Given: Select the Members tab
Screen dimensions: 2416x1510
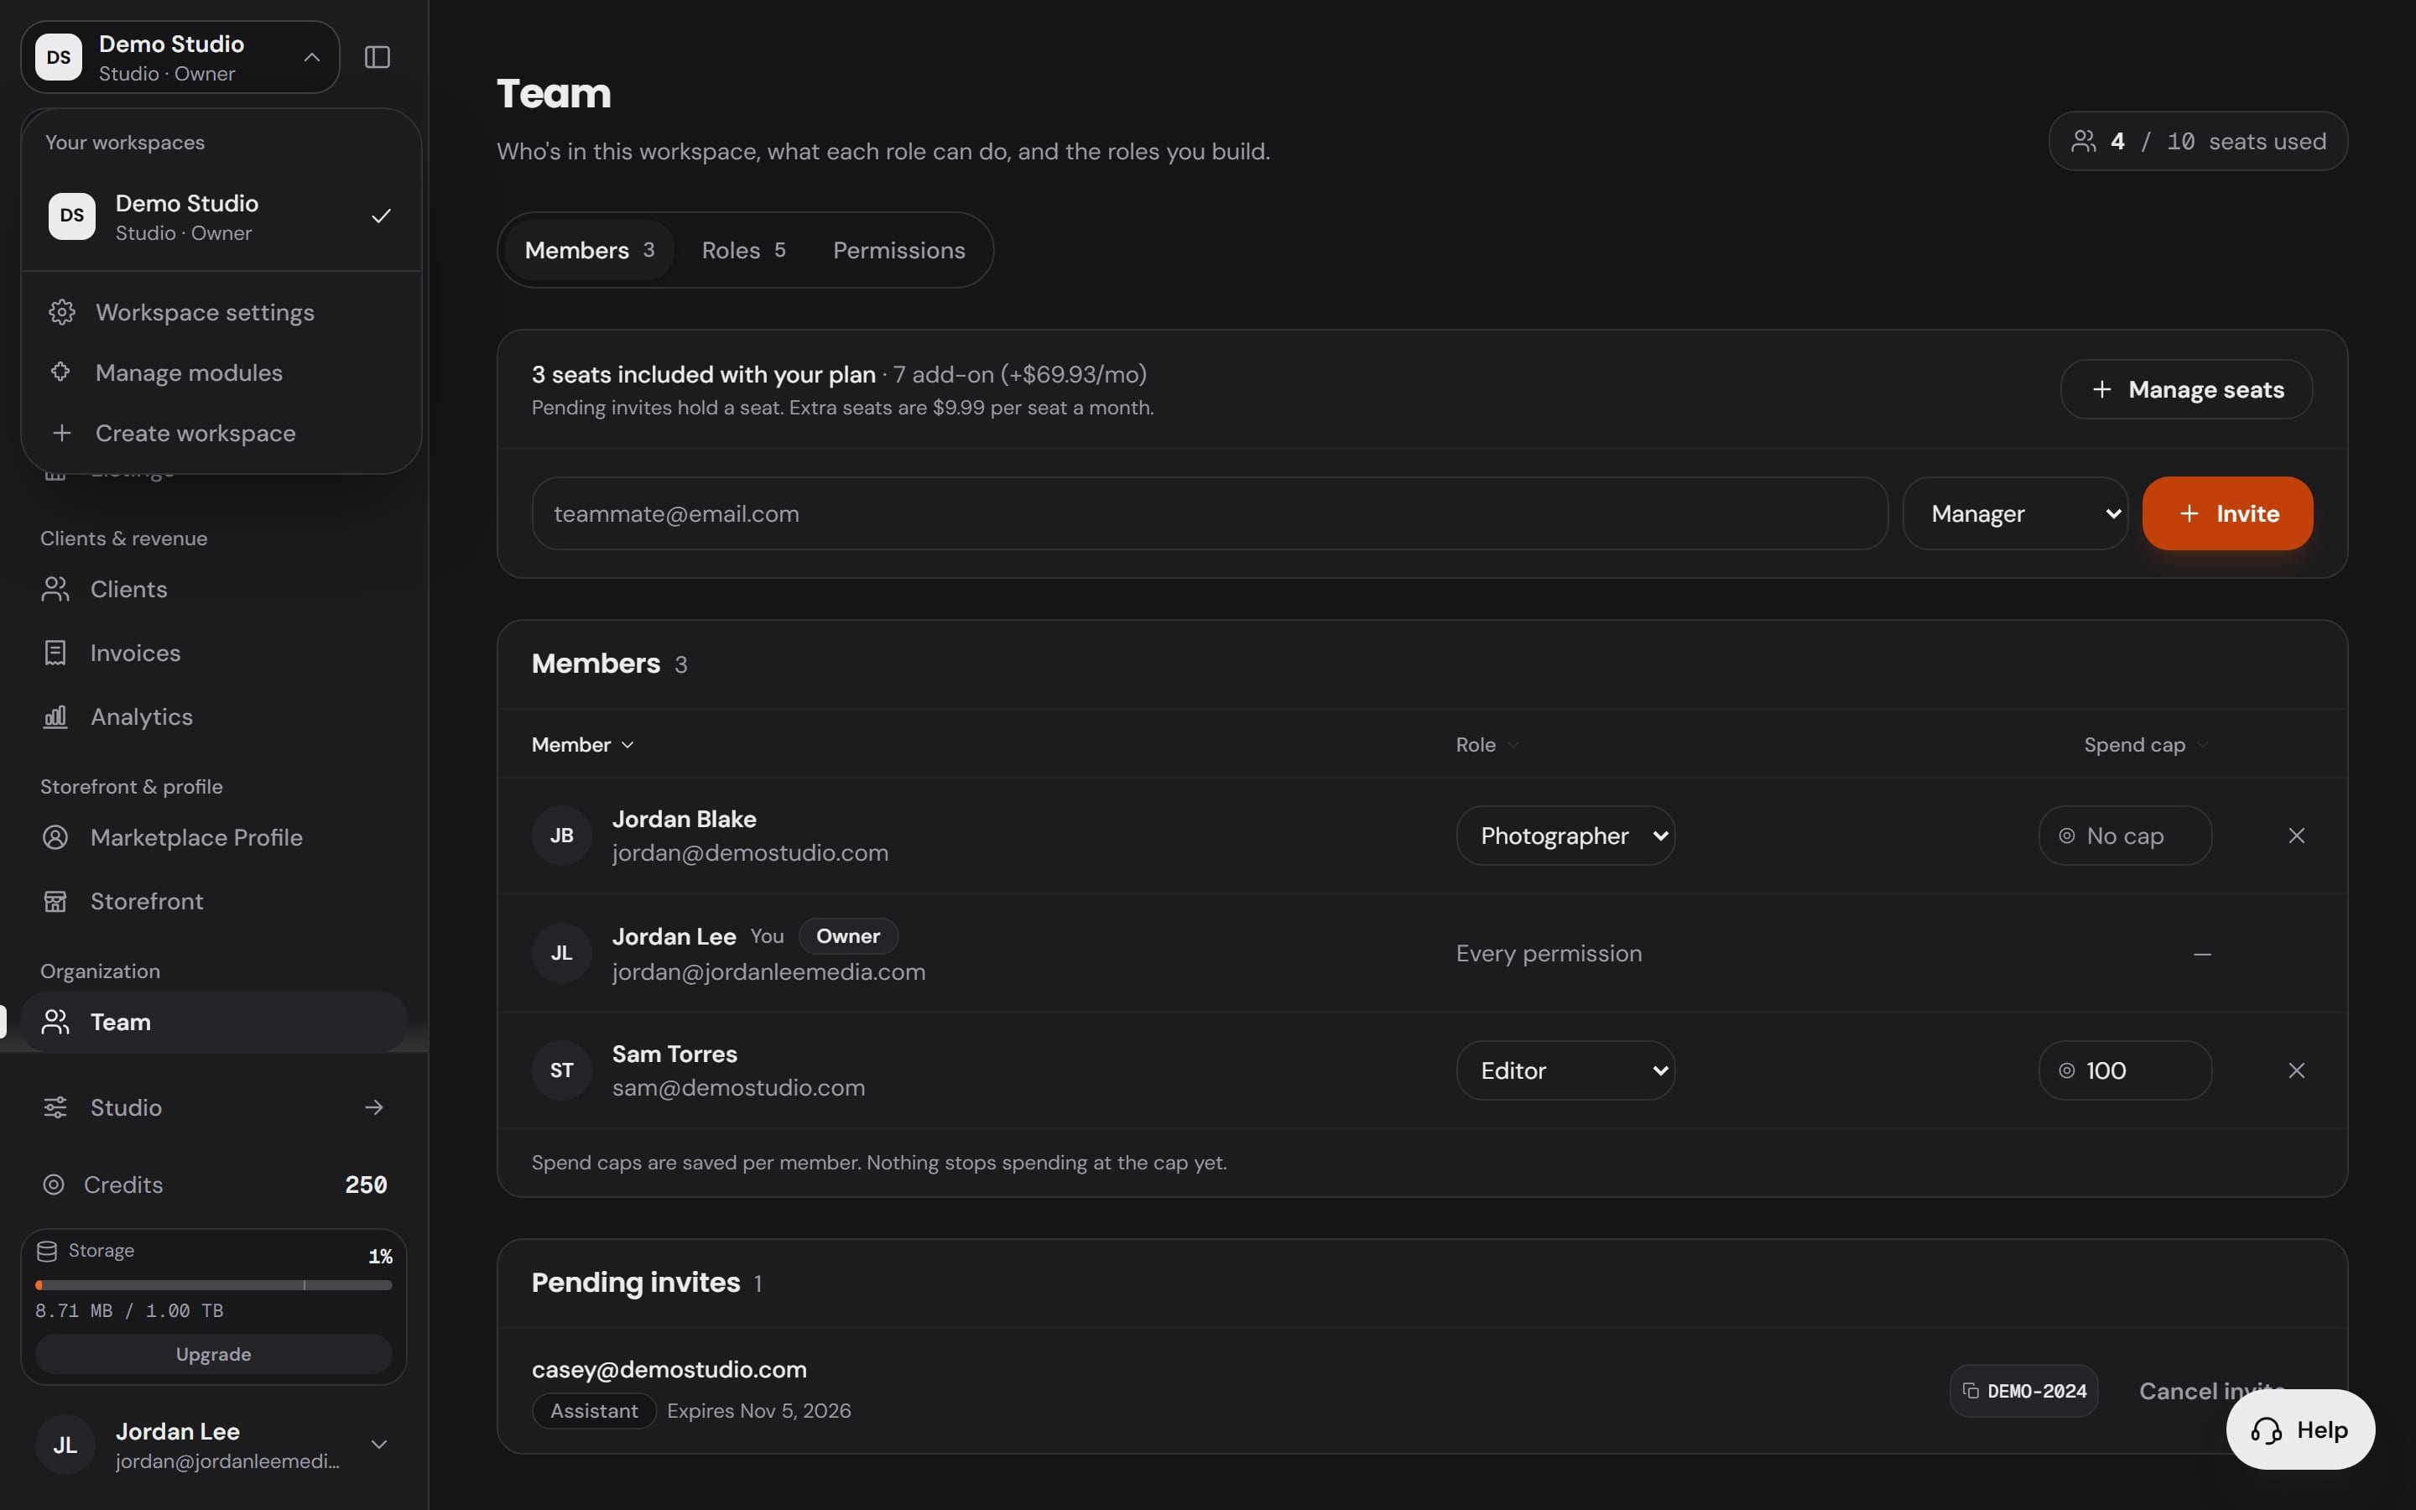Looking at the screenshot, I should coord(590,251).
